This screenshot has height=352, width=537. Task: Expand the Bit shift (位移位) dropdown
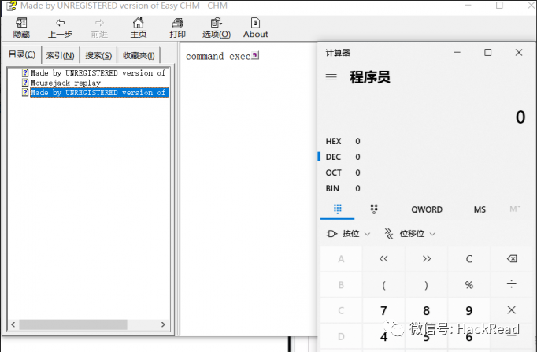pyautogui.click(x=410, y=234)
